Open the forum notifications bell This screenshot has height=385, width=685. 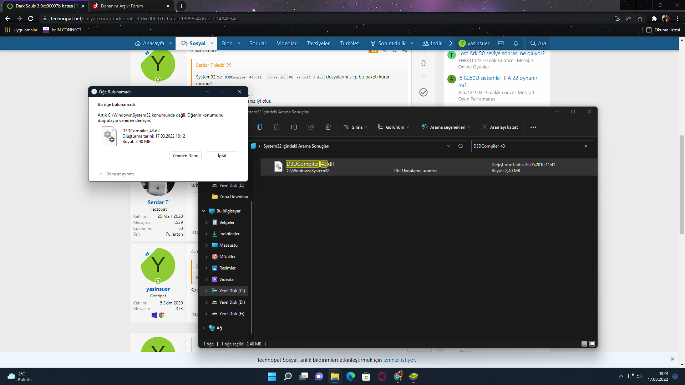tap(516, 43)
